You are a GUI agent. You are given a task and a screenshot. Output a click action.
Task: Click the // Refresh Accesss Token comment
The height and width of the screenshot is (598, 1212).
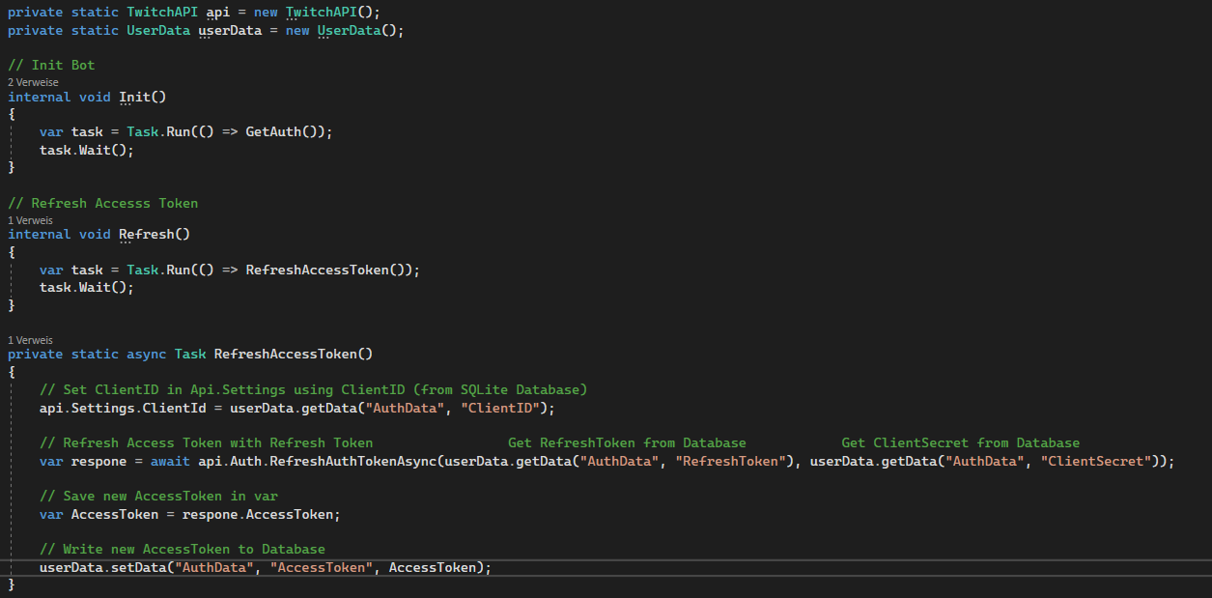pos(103,203)
